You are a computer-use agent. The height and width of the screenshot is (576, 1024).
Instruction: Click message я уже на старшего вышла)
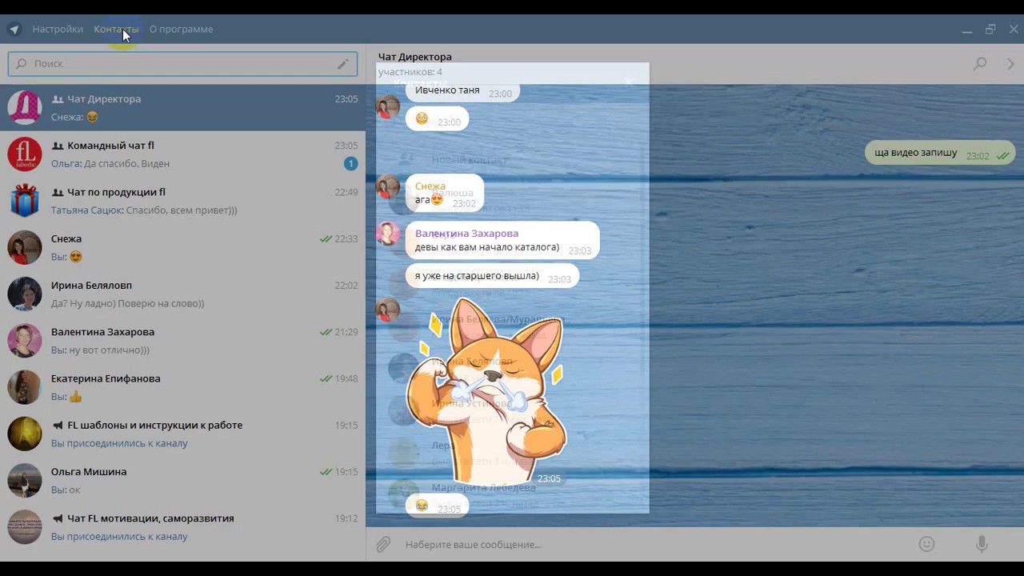tap(492, 277)
